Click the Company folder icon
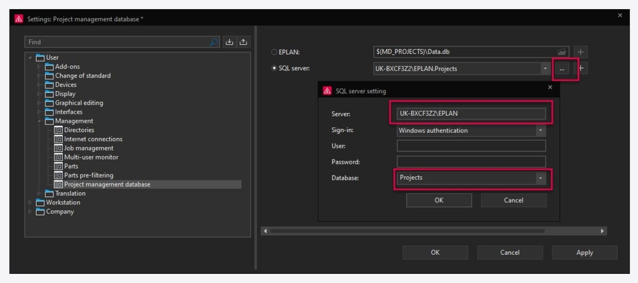 click(40, 212)
